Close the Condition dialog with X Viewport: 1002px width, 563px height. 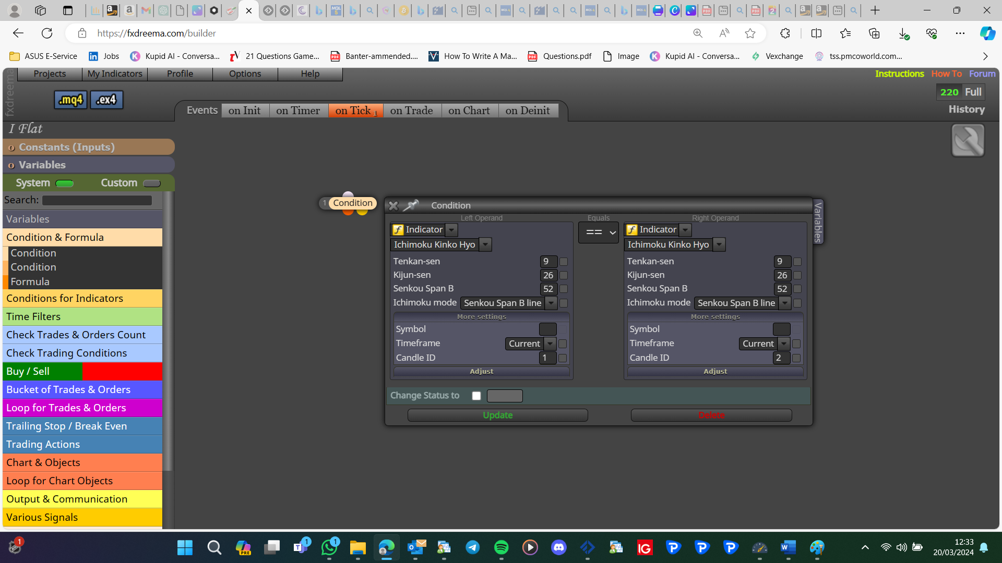click(393, 206)
